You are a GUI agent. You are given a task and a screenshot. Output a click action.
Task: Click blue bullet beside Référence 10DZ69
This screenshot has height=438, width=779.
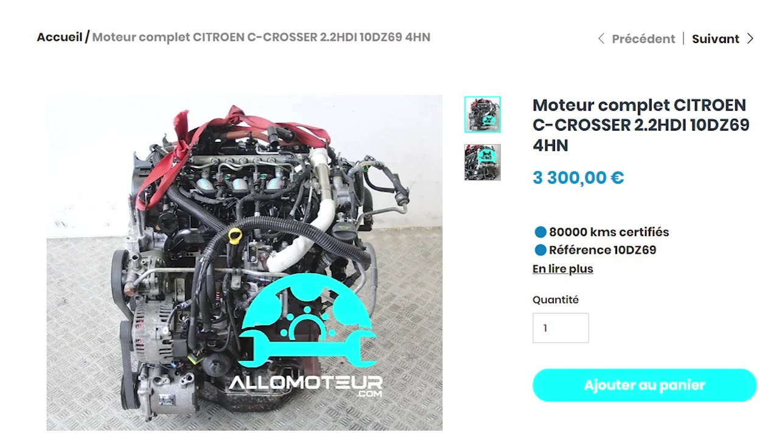540,250
